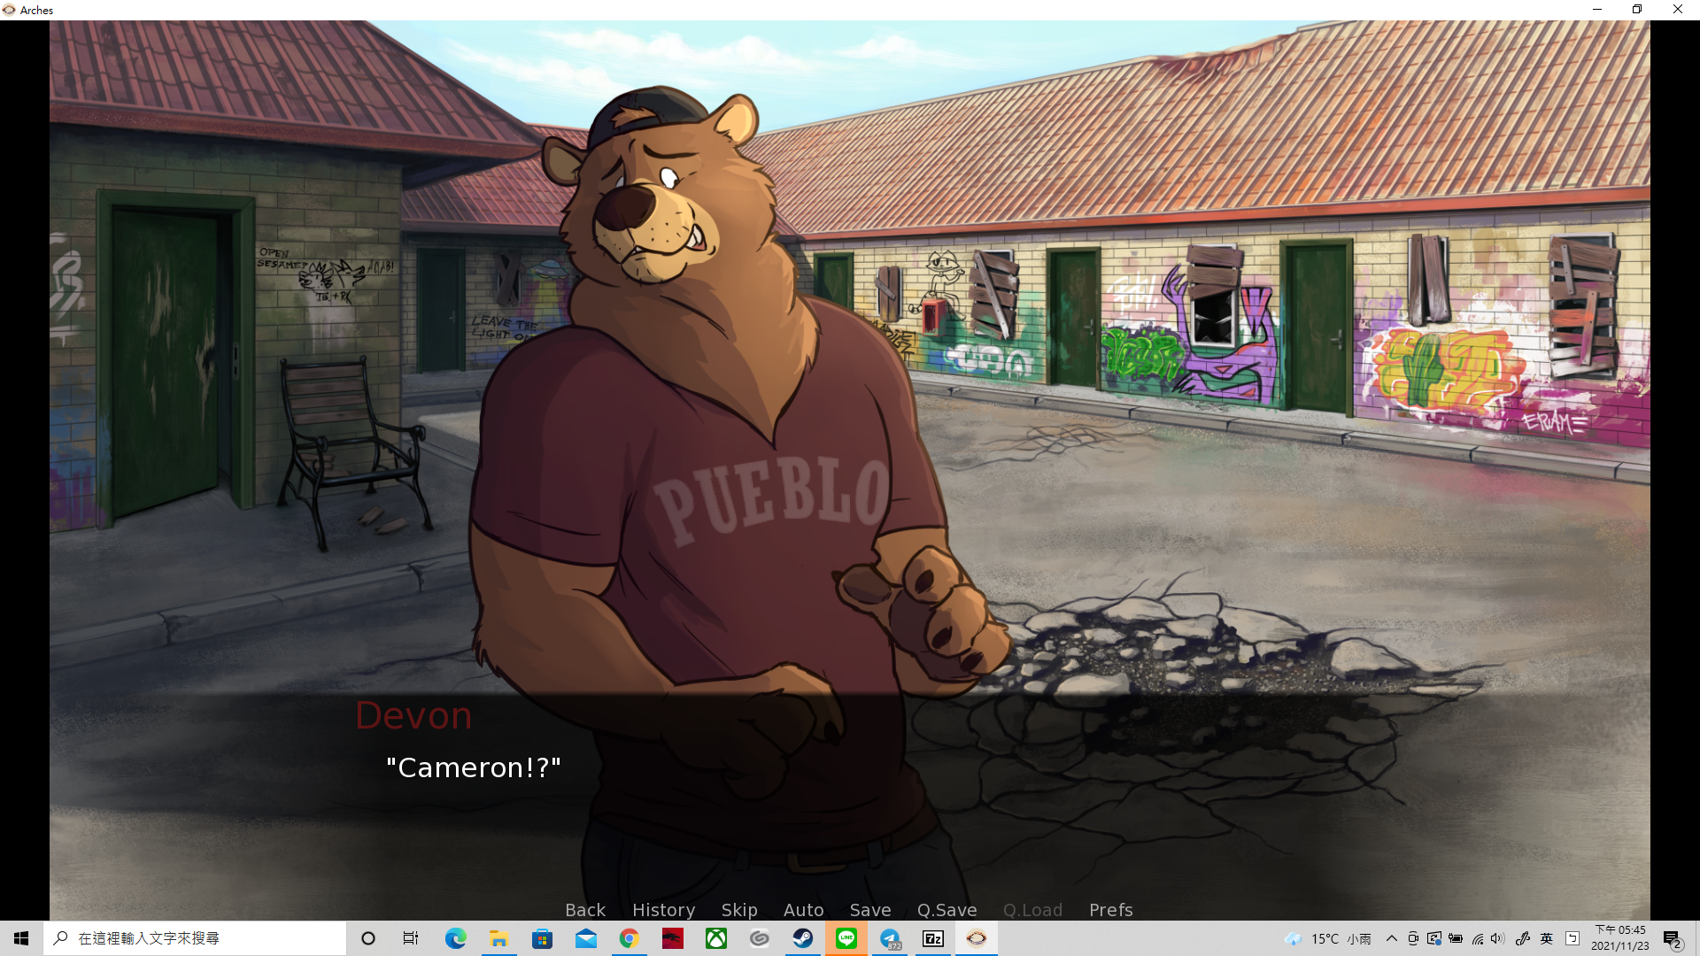This screenshot has width=1700, height=956.
Task: Launch Microsoft Edge from taskbar
Action: tap(455, 938)
